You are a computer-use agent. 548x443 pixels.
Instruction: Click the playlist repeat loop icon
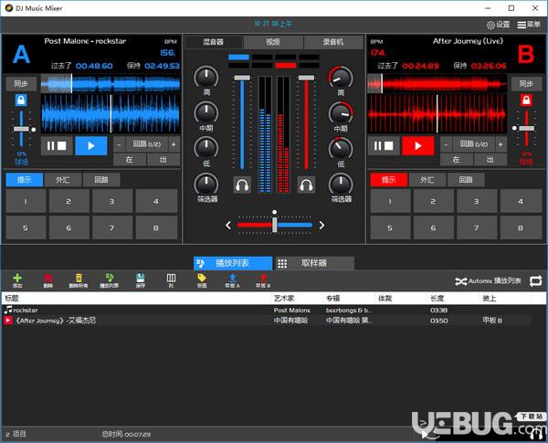click(535, 280)
